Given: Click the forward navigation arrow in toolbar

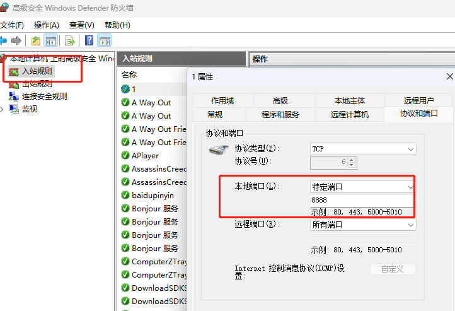Looking at the screenshot, I should 16,40.
